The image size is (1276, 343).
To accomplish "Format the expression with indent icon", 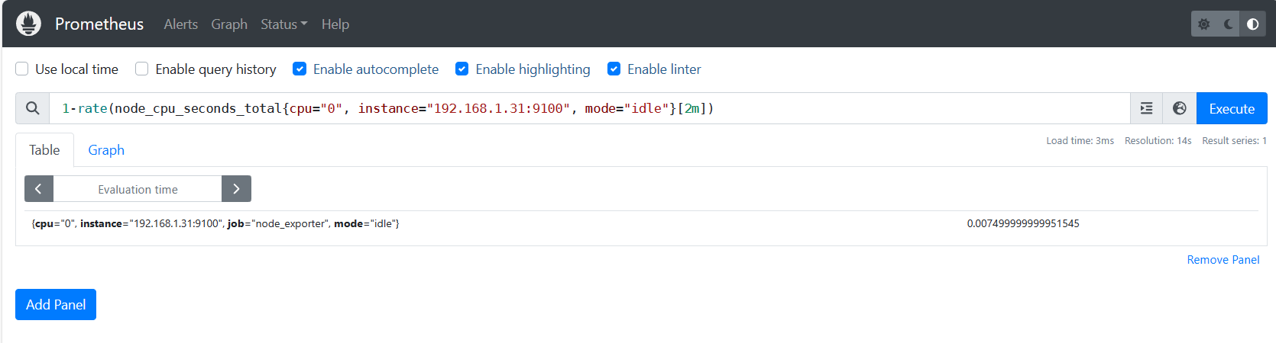I will pyautogui.click(x=1146, y=108).
